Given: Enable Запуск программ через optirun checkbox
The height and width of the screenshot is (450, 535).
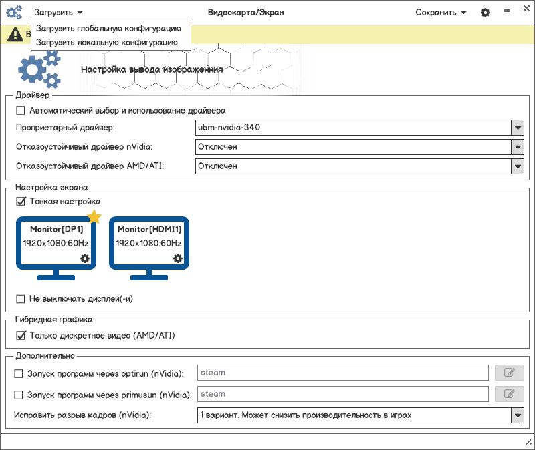Looking at the screenshot, I should click(x=19, y=373).
